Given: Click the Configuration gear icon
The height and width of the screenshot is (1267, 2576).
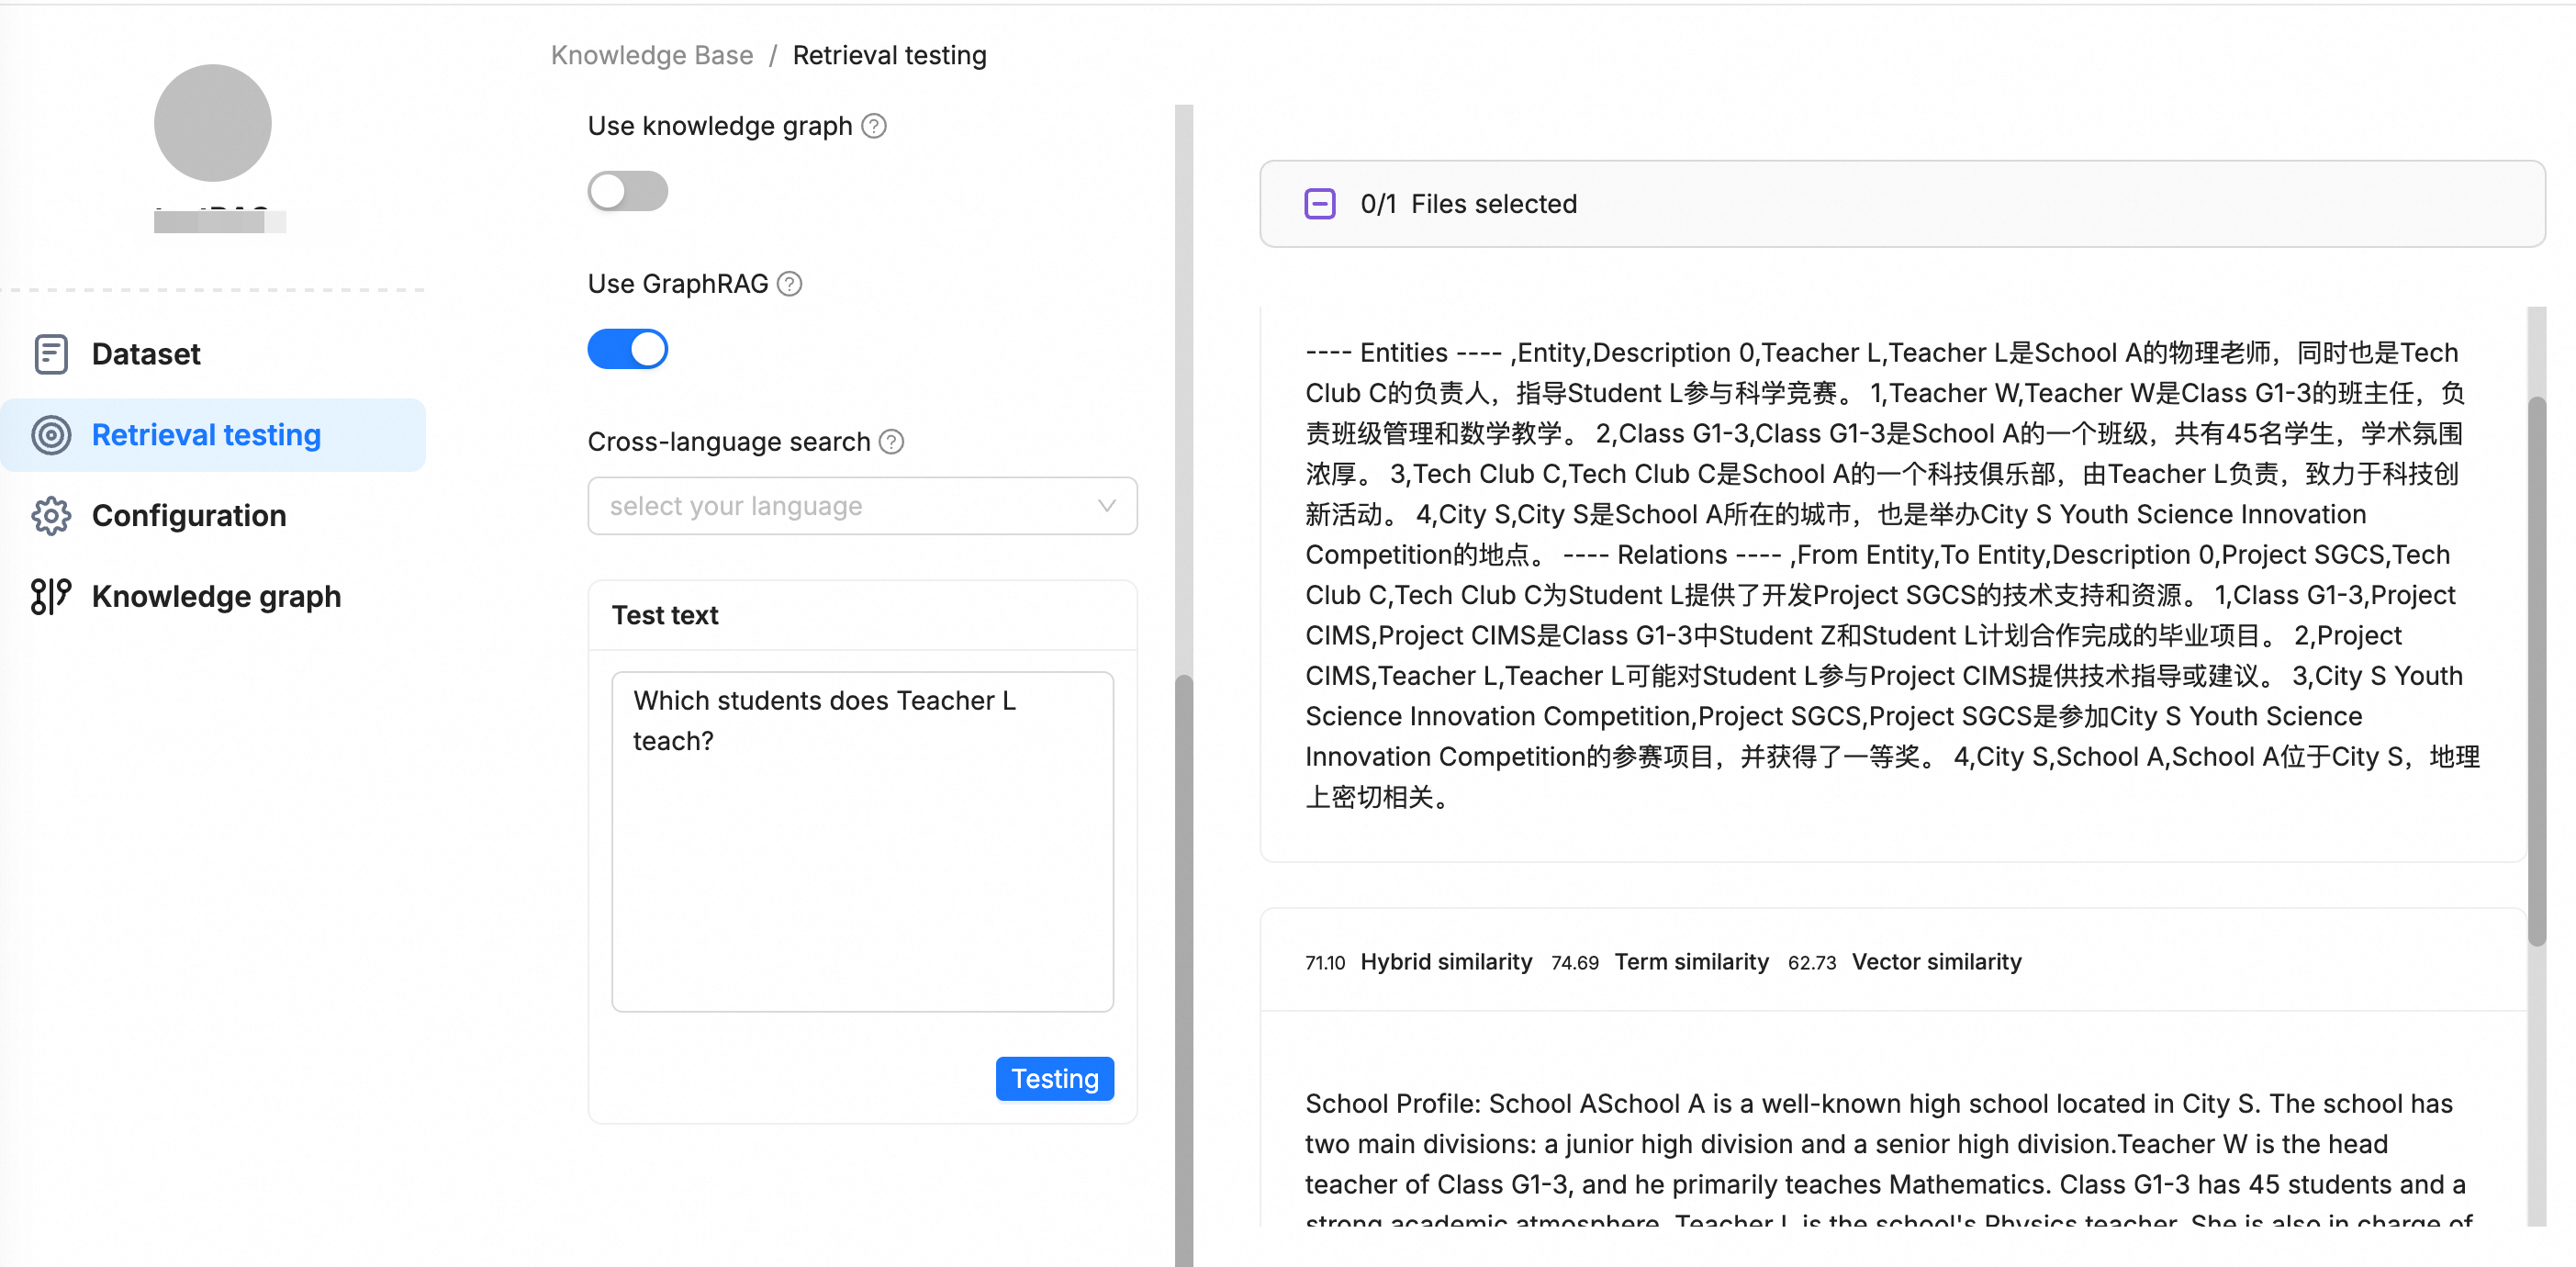Looking at the screenshot, I should click(x=51, y=516).
